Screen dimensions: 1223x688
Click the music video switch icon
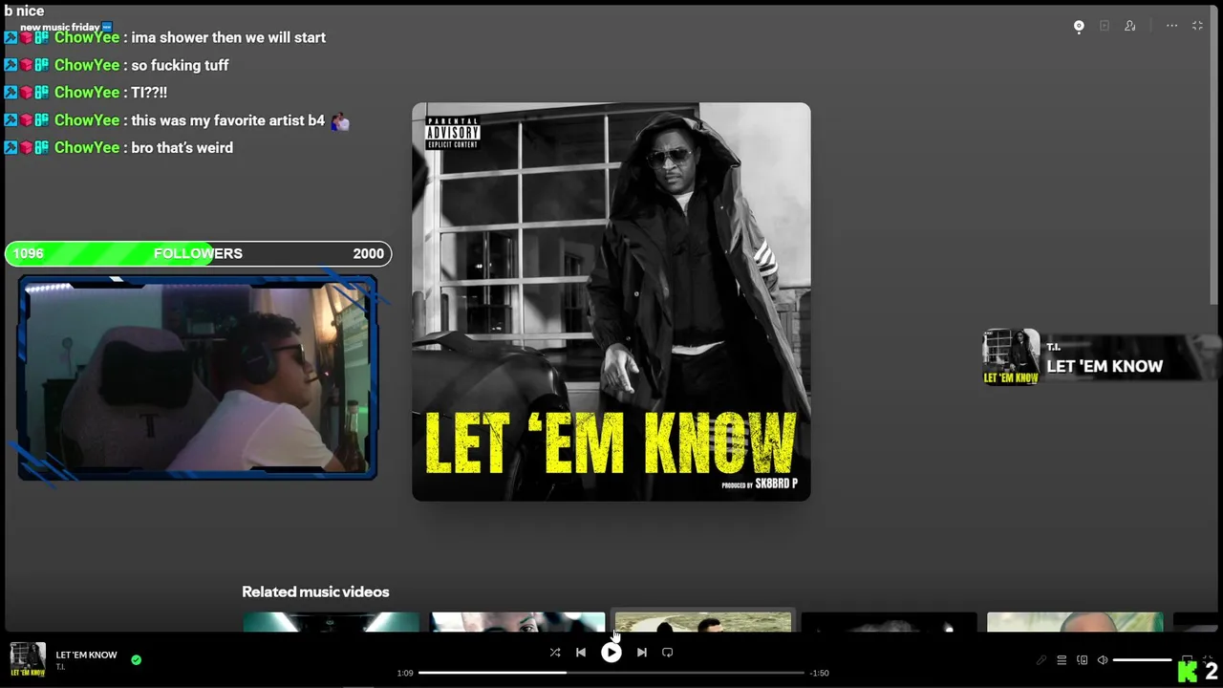1105,26
